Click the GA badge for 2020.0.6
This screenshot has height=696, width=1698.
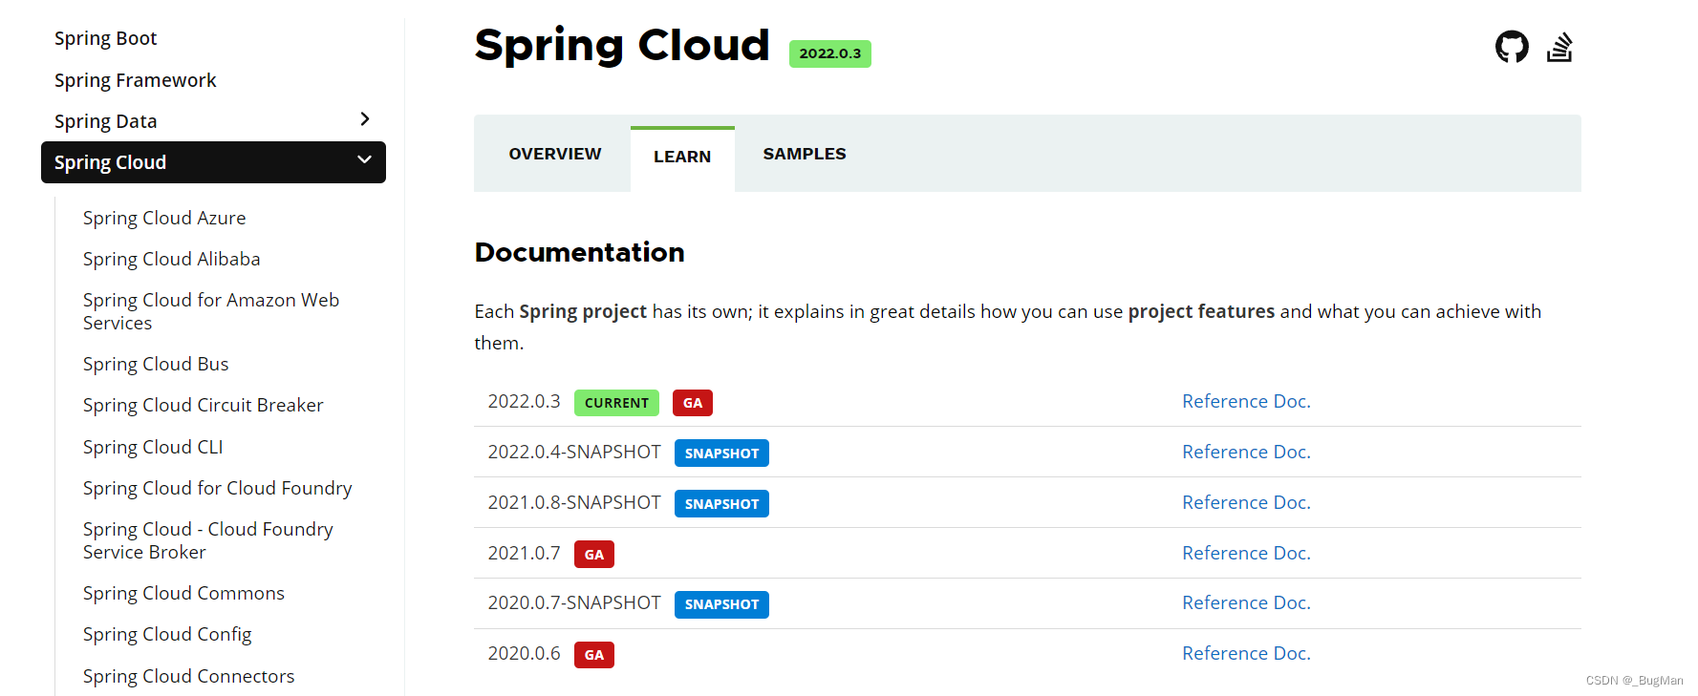coord(594,655)
